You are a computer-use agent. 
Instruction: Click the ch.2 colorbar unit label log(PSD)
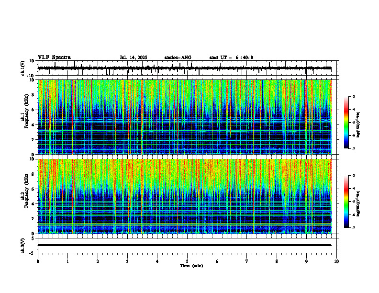coord(358,203)
